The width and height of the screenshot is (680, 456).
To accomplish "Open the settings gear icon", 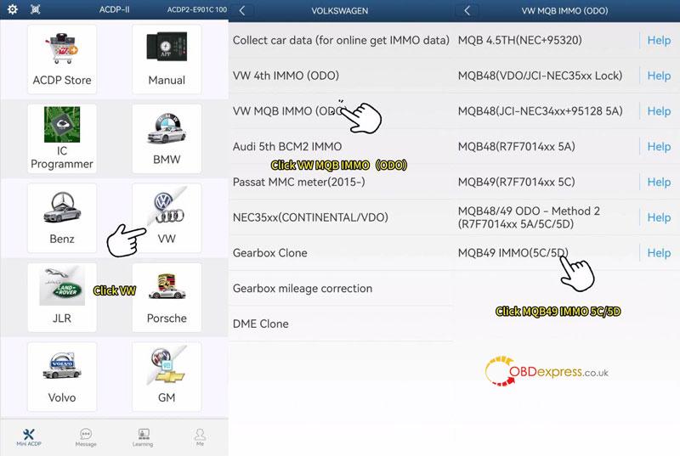I will pos(13,9).
